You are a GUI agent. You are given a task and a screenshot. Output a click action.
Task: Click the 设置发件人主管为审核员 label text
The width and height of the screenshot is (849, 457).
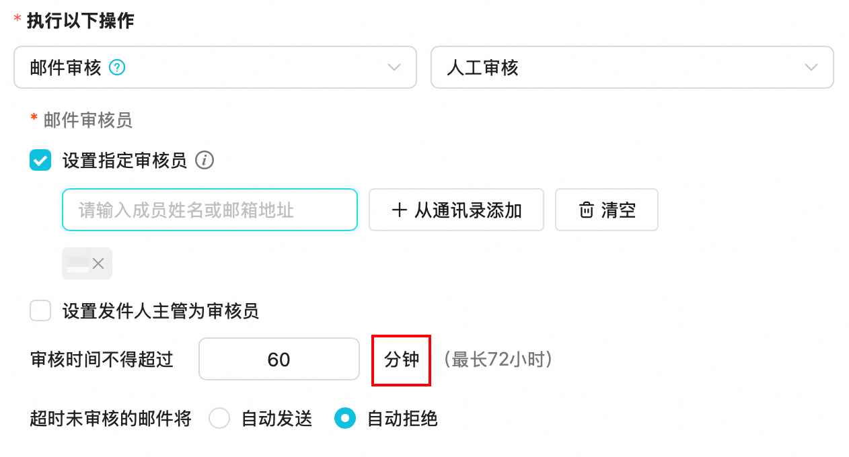[161, 311]
